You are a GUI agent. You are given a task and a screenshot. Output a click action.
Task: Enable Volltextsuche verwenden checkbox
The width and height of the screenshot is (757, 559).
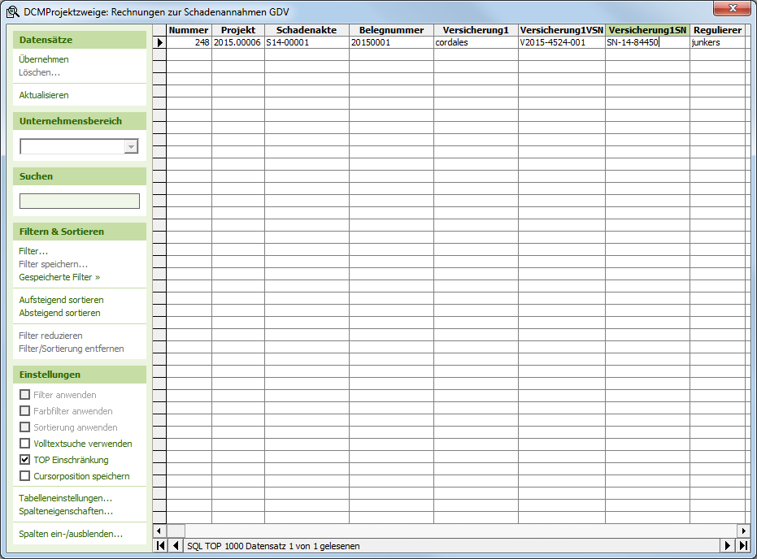click(25, 444)
